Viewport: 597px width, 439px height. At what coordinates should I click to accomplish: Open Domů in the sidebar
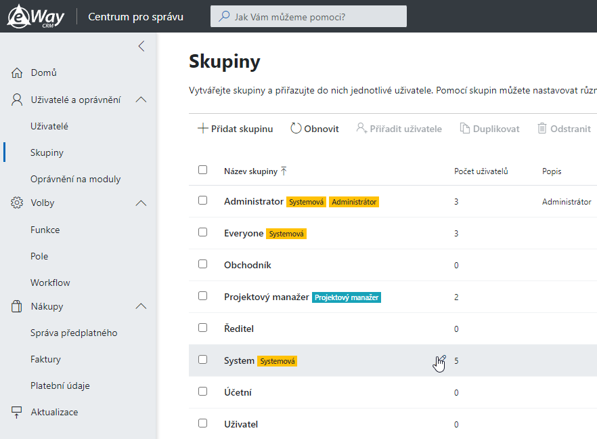click(44, 72)
